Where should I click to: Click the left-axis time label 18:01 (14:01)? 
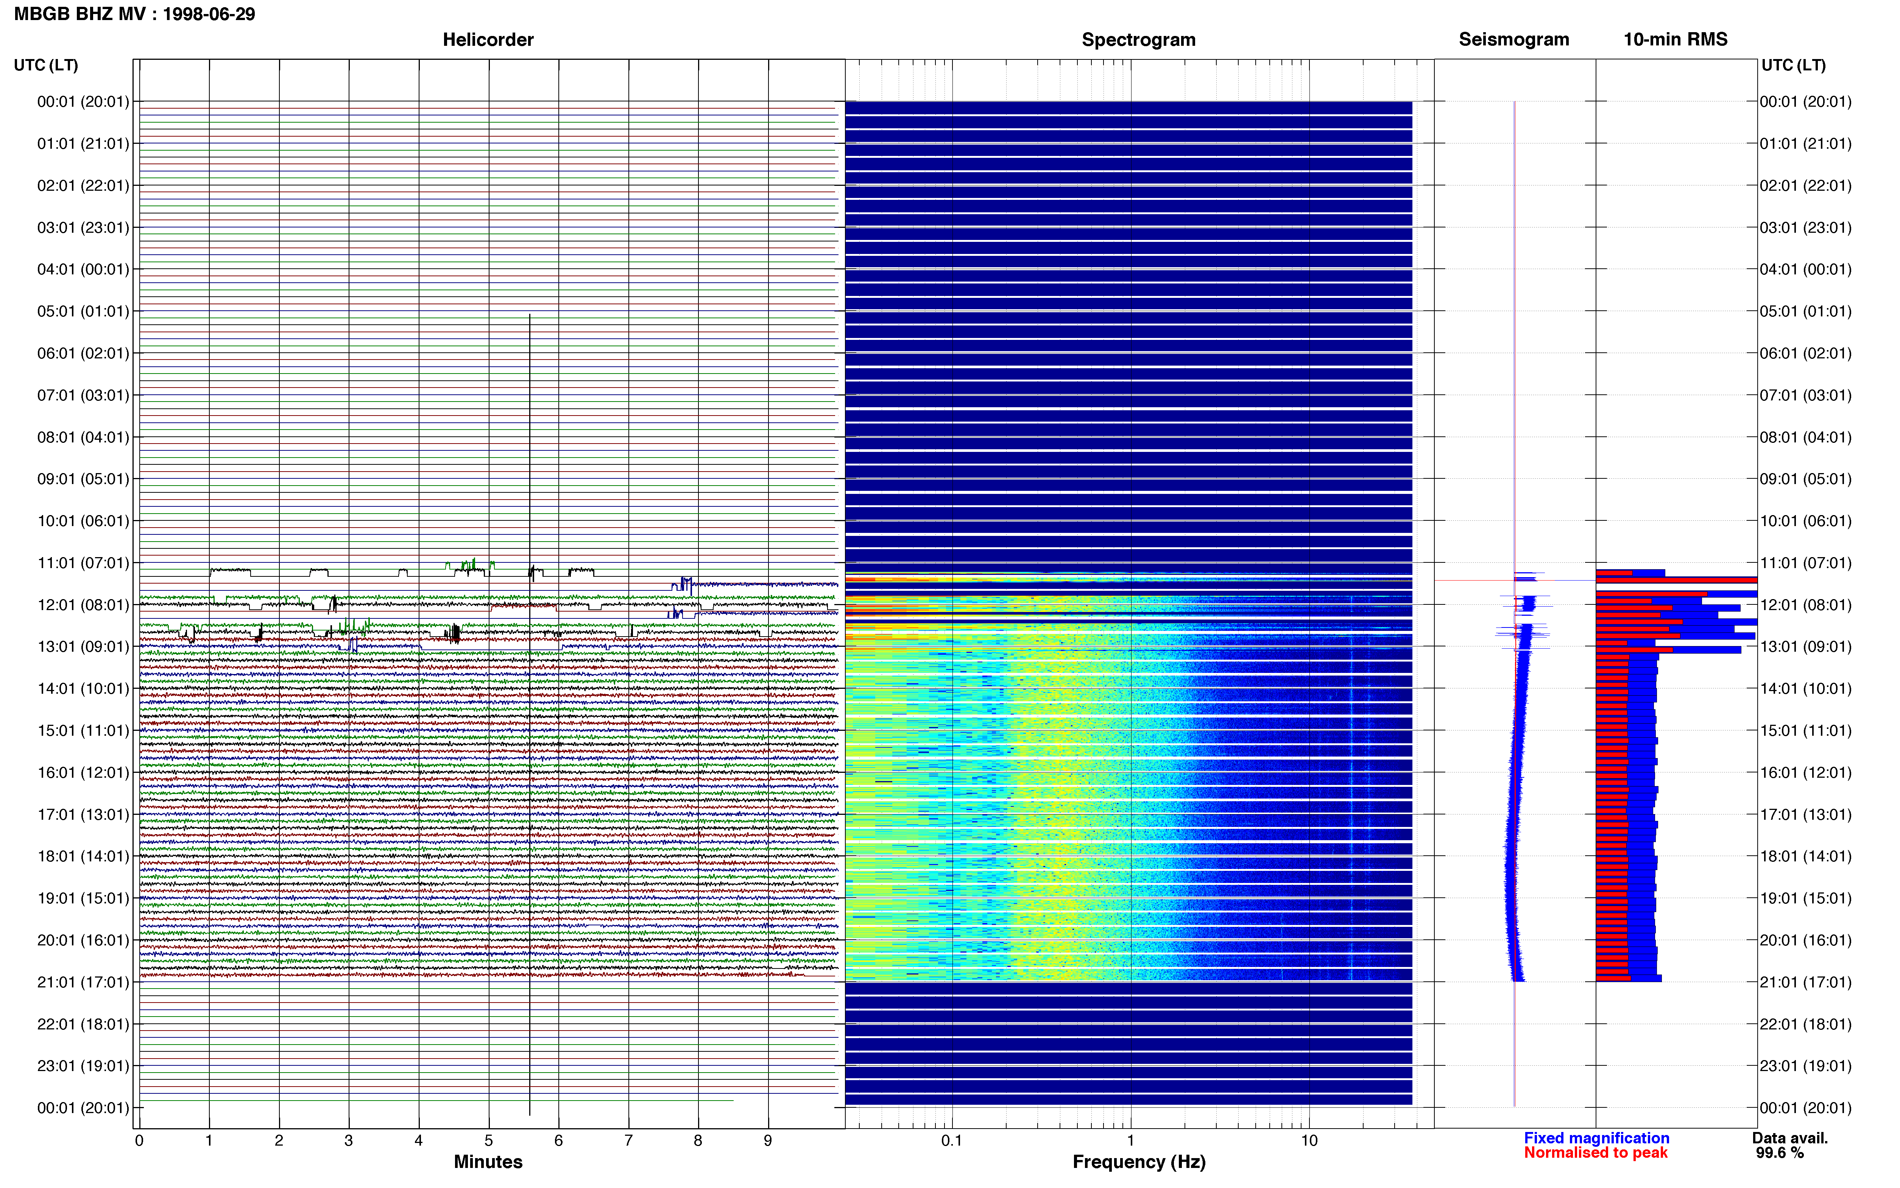pyautogui.click(x=83, y=856)
